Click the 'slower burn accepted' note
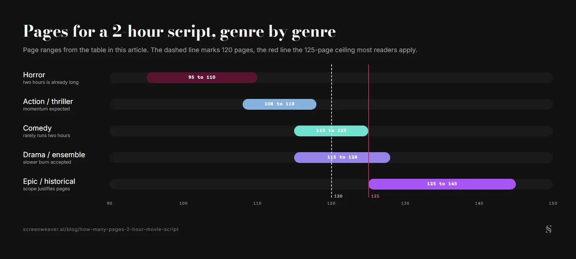 point(47,162)
